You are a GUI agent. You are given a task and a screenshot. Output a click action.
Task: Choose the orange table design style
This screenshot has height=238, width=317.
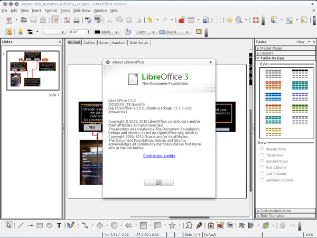(273, 85)
